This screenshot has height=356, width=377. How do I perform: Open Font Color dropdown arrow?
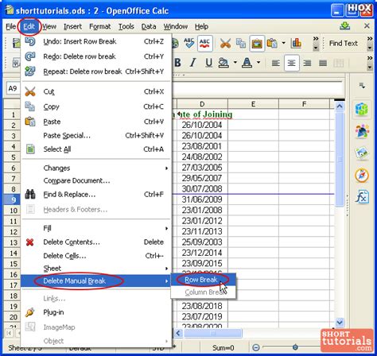pyautogui.click(x=258, y=63)
